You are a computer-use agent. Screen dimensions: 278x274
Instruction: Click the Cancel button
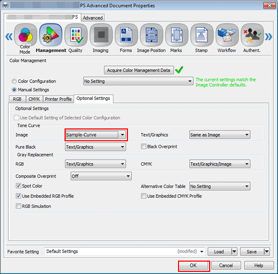pyautogui.click(x=226, y=265)
